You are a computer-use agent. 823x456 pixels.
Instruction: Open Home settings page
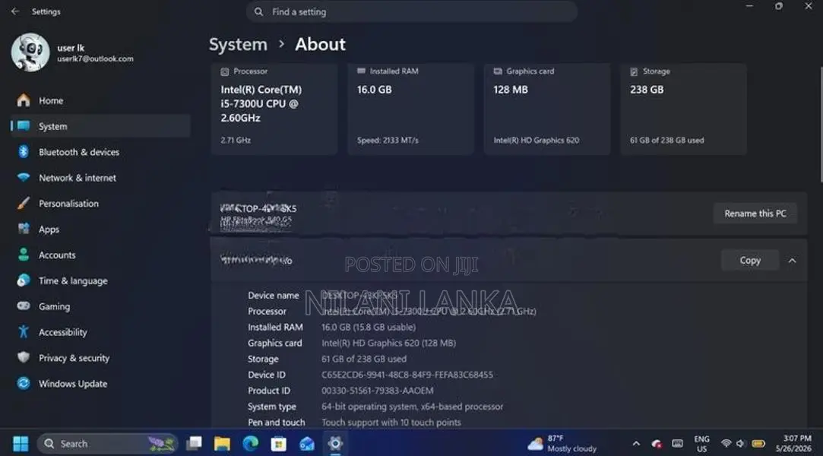100,100
